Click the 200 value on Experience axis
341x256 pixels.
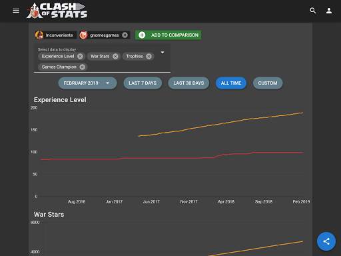click(34, 108)
